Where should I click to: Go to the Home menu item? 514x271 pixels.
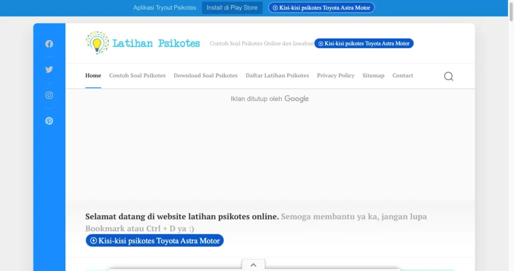[93, 76]
